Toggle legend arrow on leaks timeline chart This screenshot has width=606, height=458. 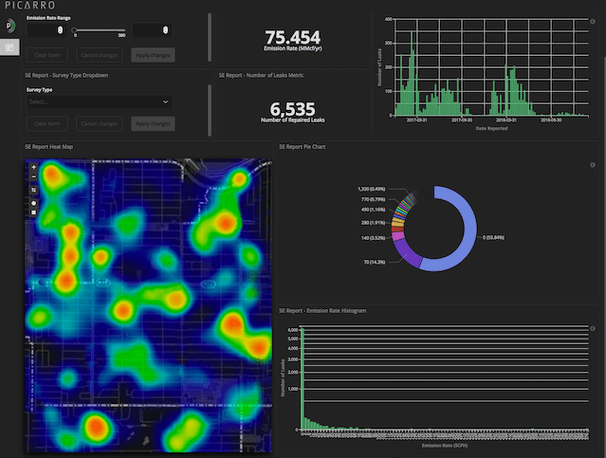click(593, 22)
